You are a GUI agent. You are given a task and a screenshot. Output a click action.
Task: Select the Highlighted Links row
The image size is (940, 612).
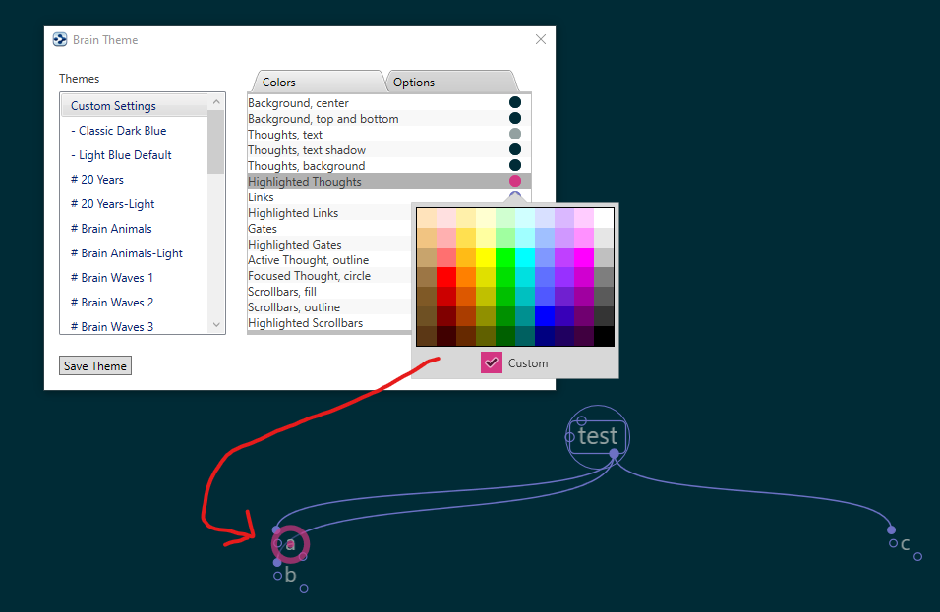[x=293, y=213]
